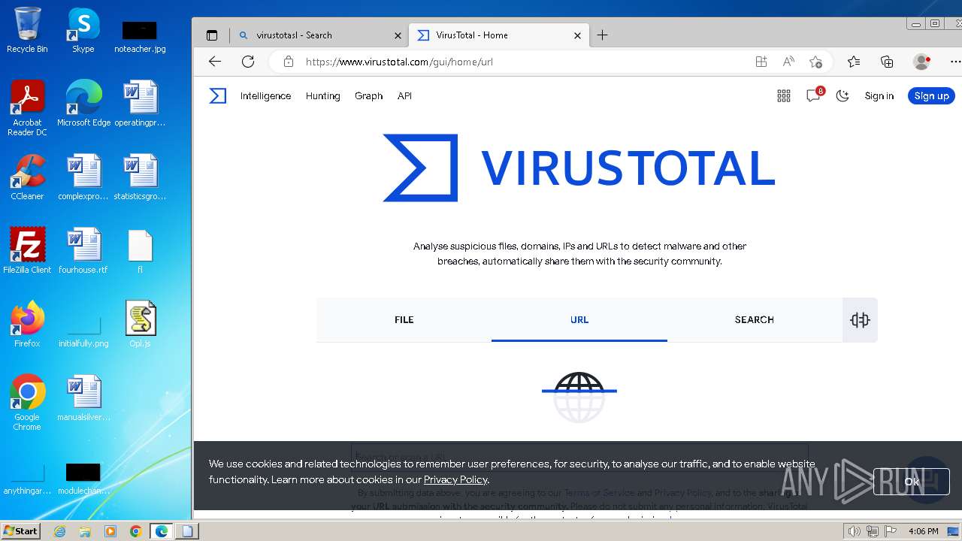Open a new browser tab
Image resolution: width=962 pixels, height=541 pixels.
(603, 35)
